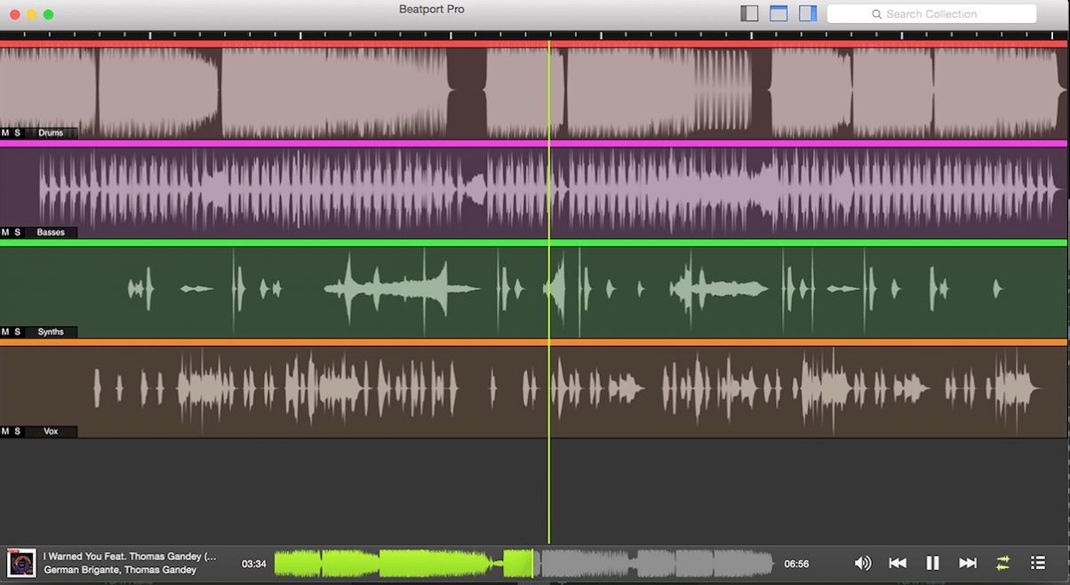Screen dimensions: 1070x585
Task: Mute the Vox track
Action: [x=5, y=432]
